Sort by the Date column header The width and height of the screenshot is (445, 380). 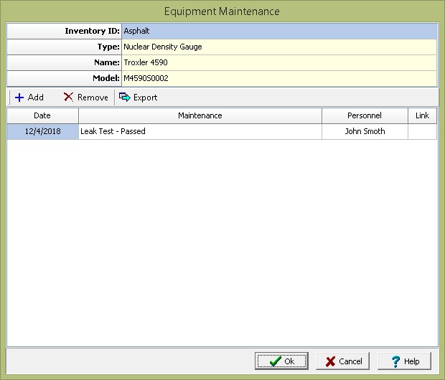[42, 115]
